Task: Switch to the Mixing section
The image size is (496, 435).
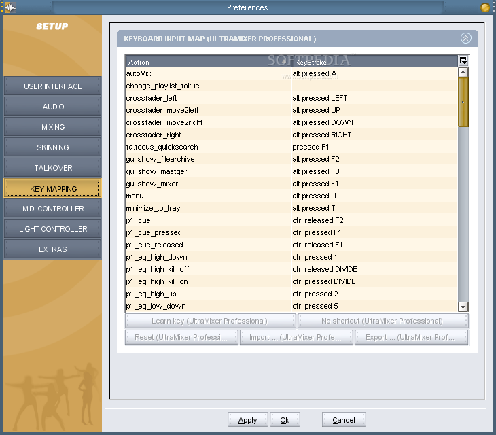Action: [52, 127]
